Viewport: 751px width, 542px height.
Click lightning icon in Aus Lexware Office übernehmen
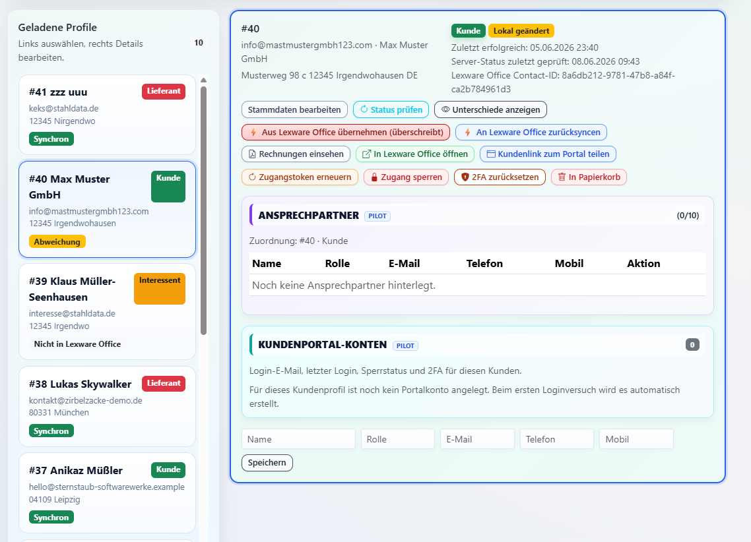pyautogui.click(x=253, y=132)
